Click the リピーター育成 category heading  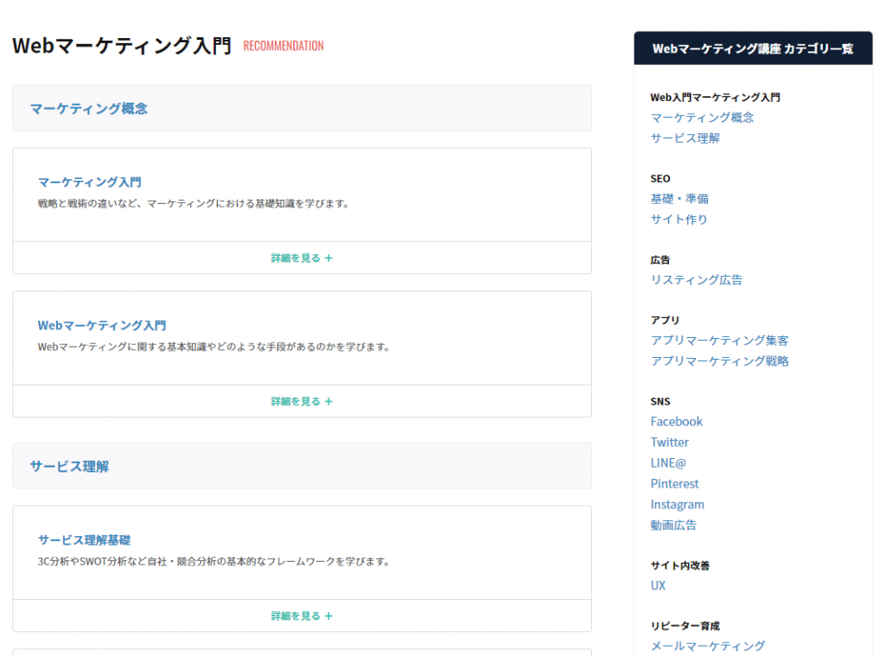685,626
